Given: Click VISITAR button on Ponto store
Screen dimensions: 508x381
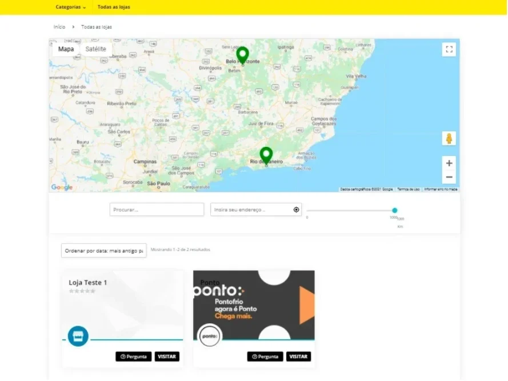Looking at the screenshot, I should pos(298,356).
